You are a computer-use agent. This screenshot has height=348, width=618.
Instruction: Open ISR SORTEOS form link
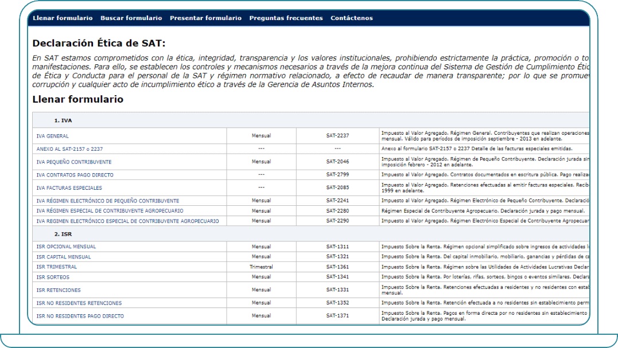pos(52,277)
